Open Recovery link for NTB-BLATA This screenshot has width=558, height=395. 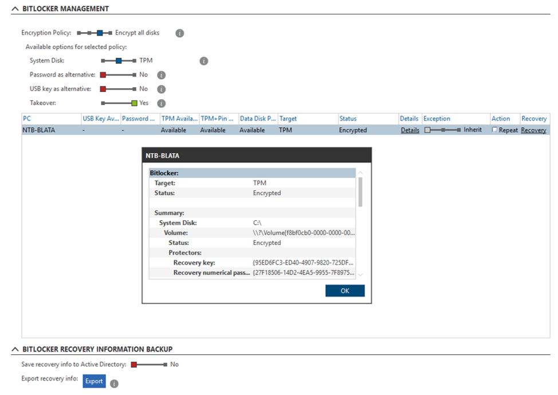(x=533, y=130)
